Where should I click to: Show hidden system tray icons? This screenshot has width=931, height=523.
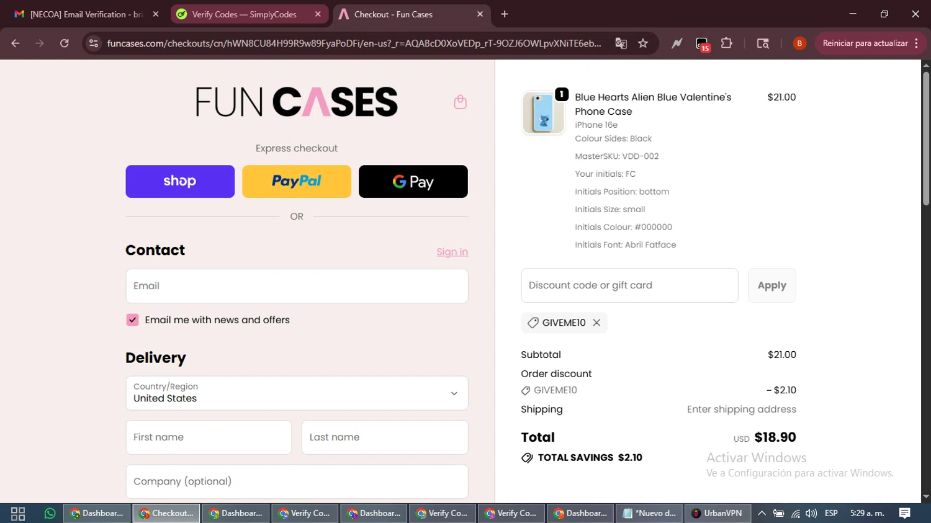762,513
